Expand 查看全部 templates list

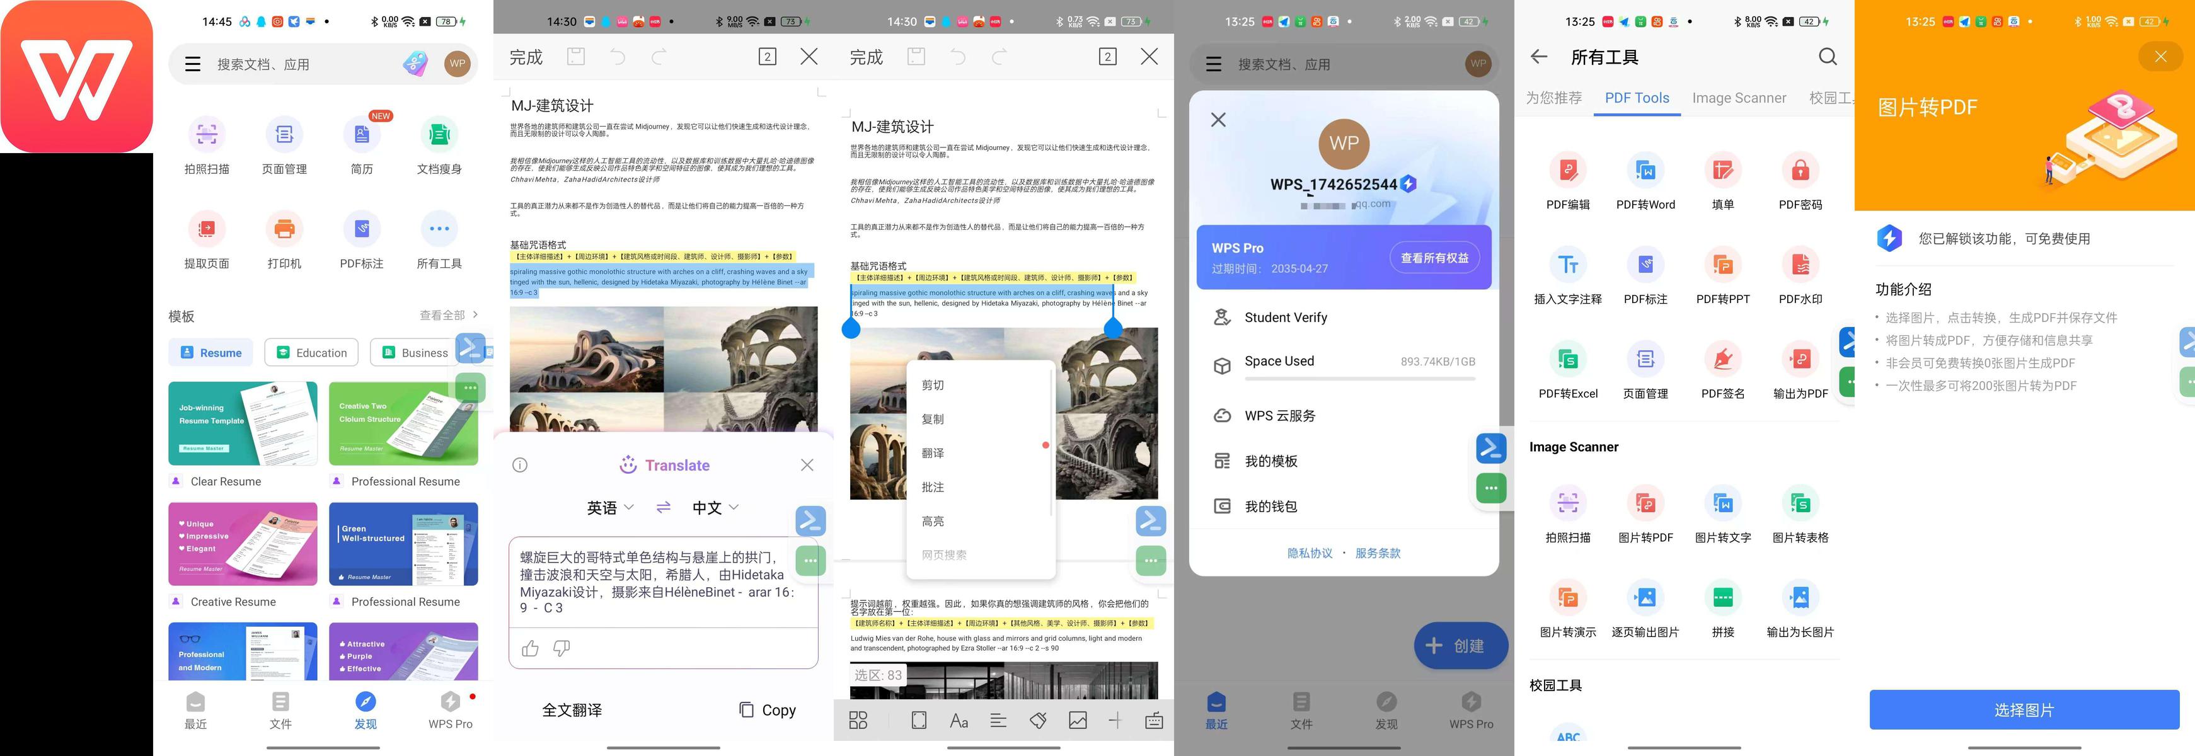tap(449, 315)
